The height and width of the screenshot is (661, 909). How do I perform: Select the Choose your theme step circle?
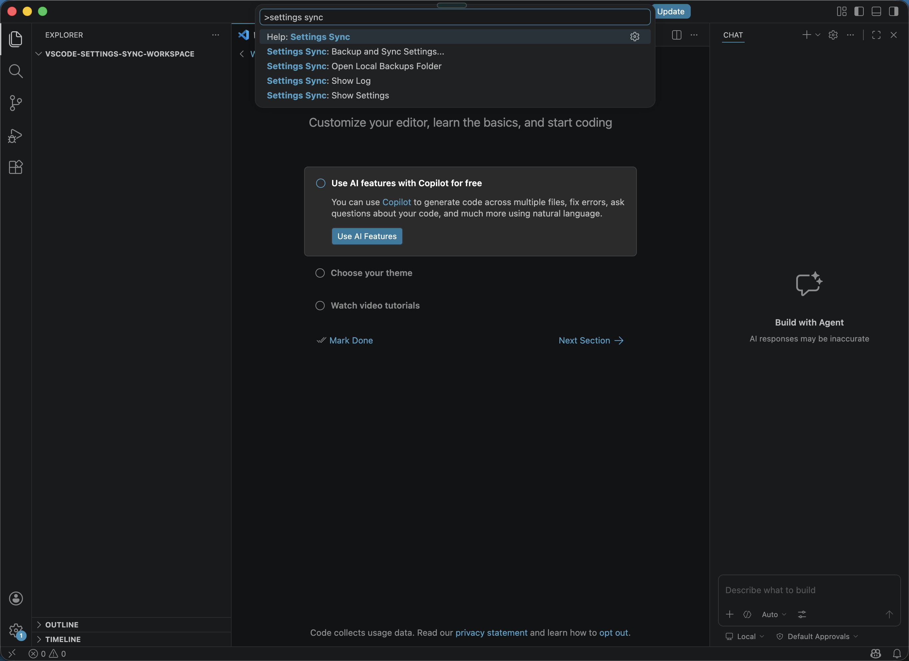tap(320, 273)
